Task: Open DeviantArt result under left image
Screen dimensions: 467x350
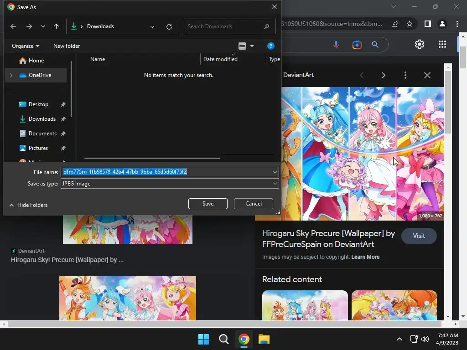Action: point(67,260)
